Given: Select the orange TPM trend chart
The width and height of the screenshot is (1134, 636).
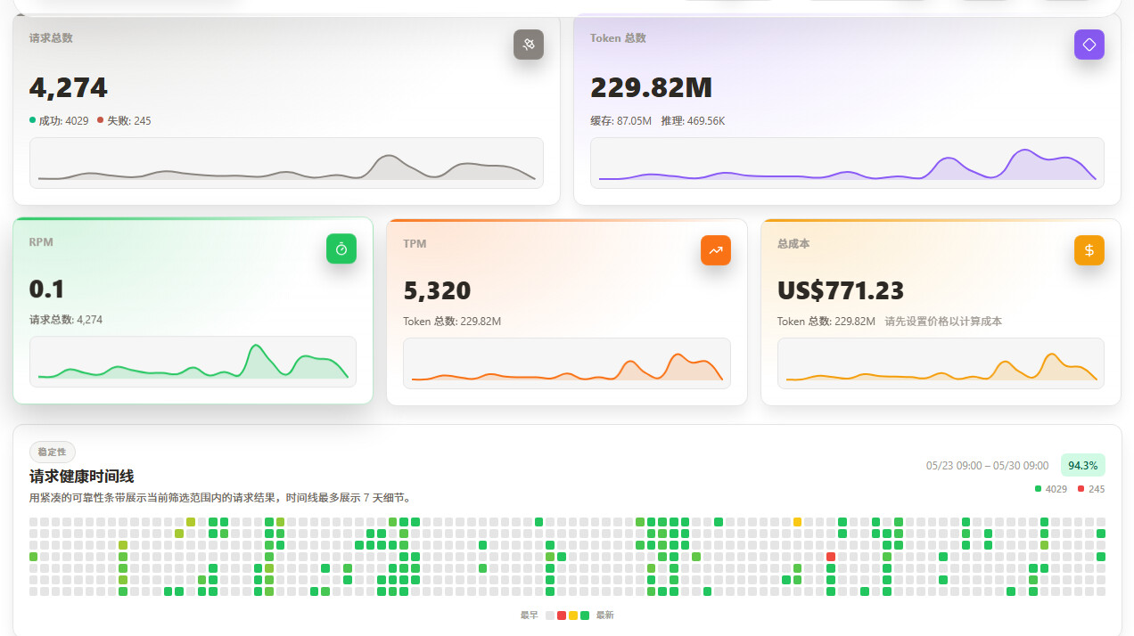Looking at the screenshot, I should click(567, 363).
